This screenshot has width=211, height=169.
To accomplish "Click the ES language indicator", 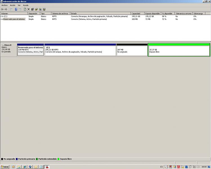I will pyautogui.click(x=161, y=167).
